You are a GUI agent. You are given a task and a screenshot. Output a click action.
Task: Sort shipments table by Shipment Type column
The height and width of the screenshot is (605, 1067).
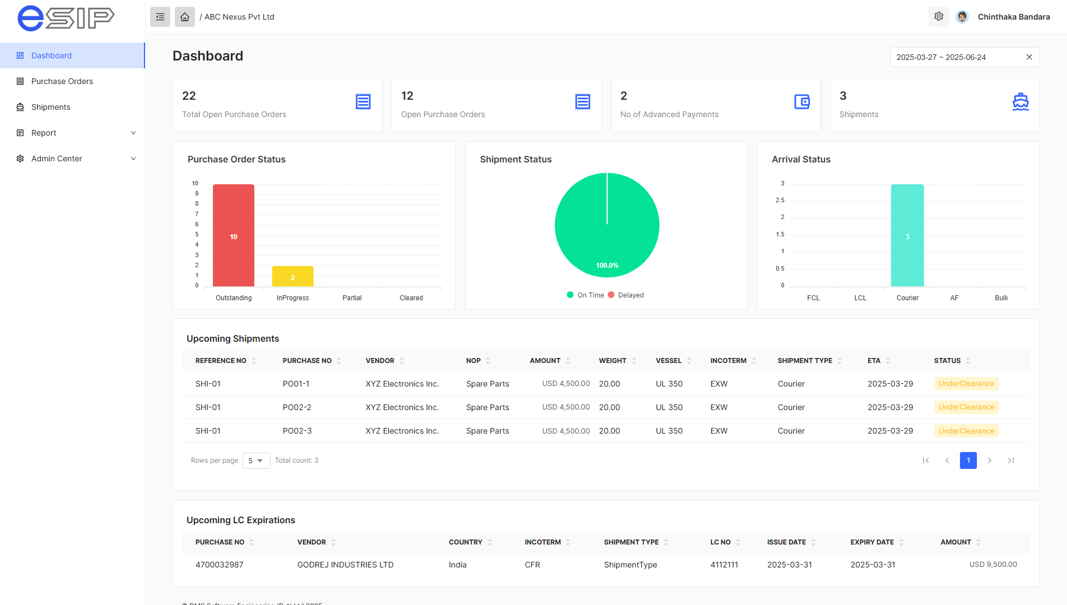pos(840,361)
